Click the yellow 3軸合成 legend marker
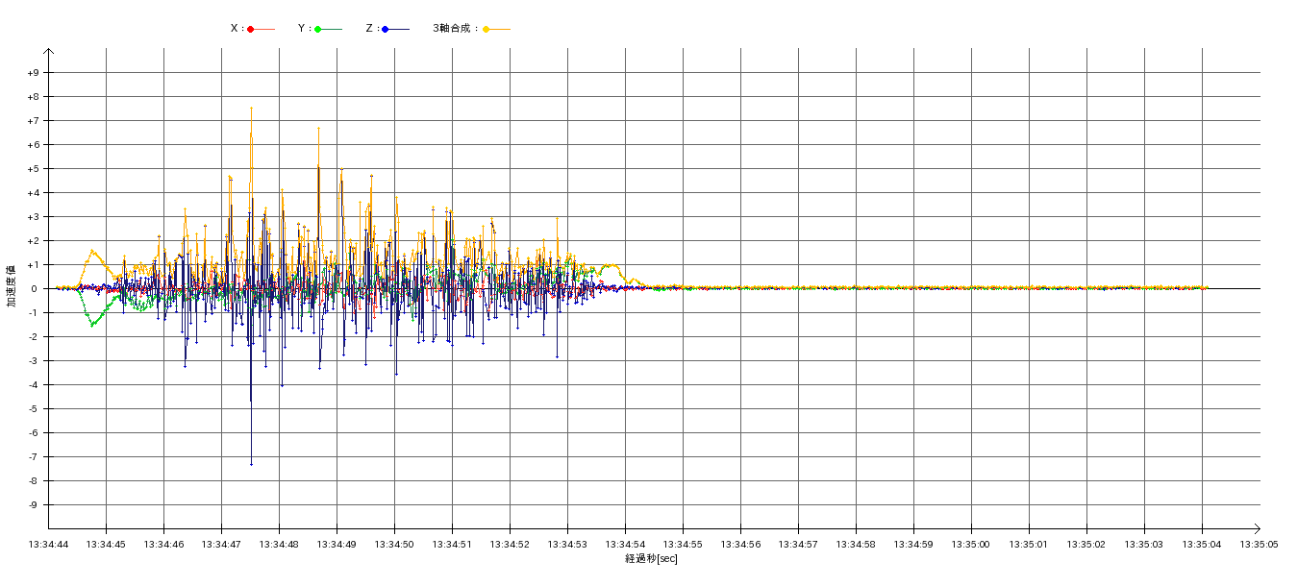 [486, 29]
